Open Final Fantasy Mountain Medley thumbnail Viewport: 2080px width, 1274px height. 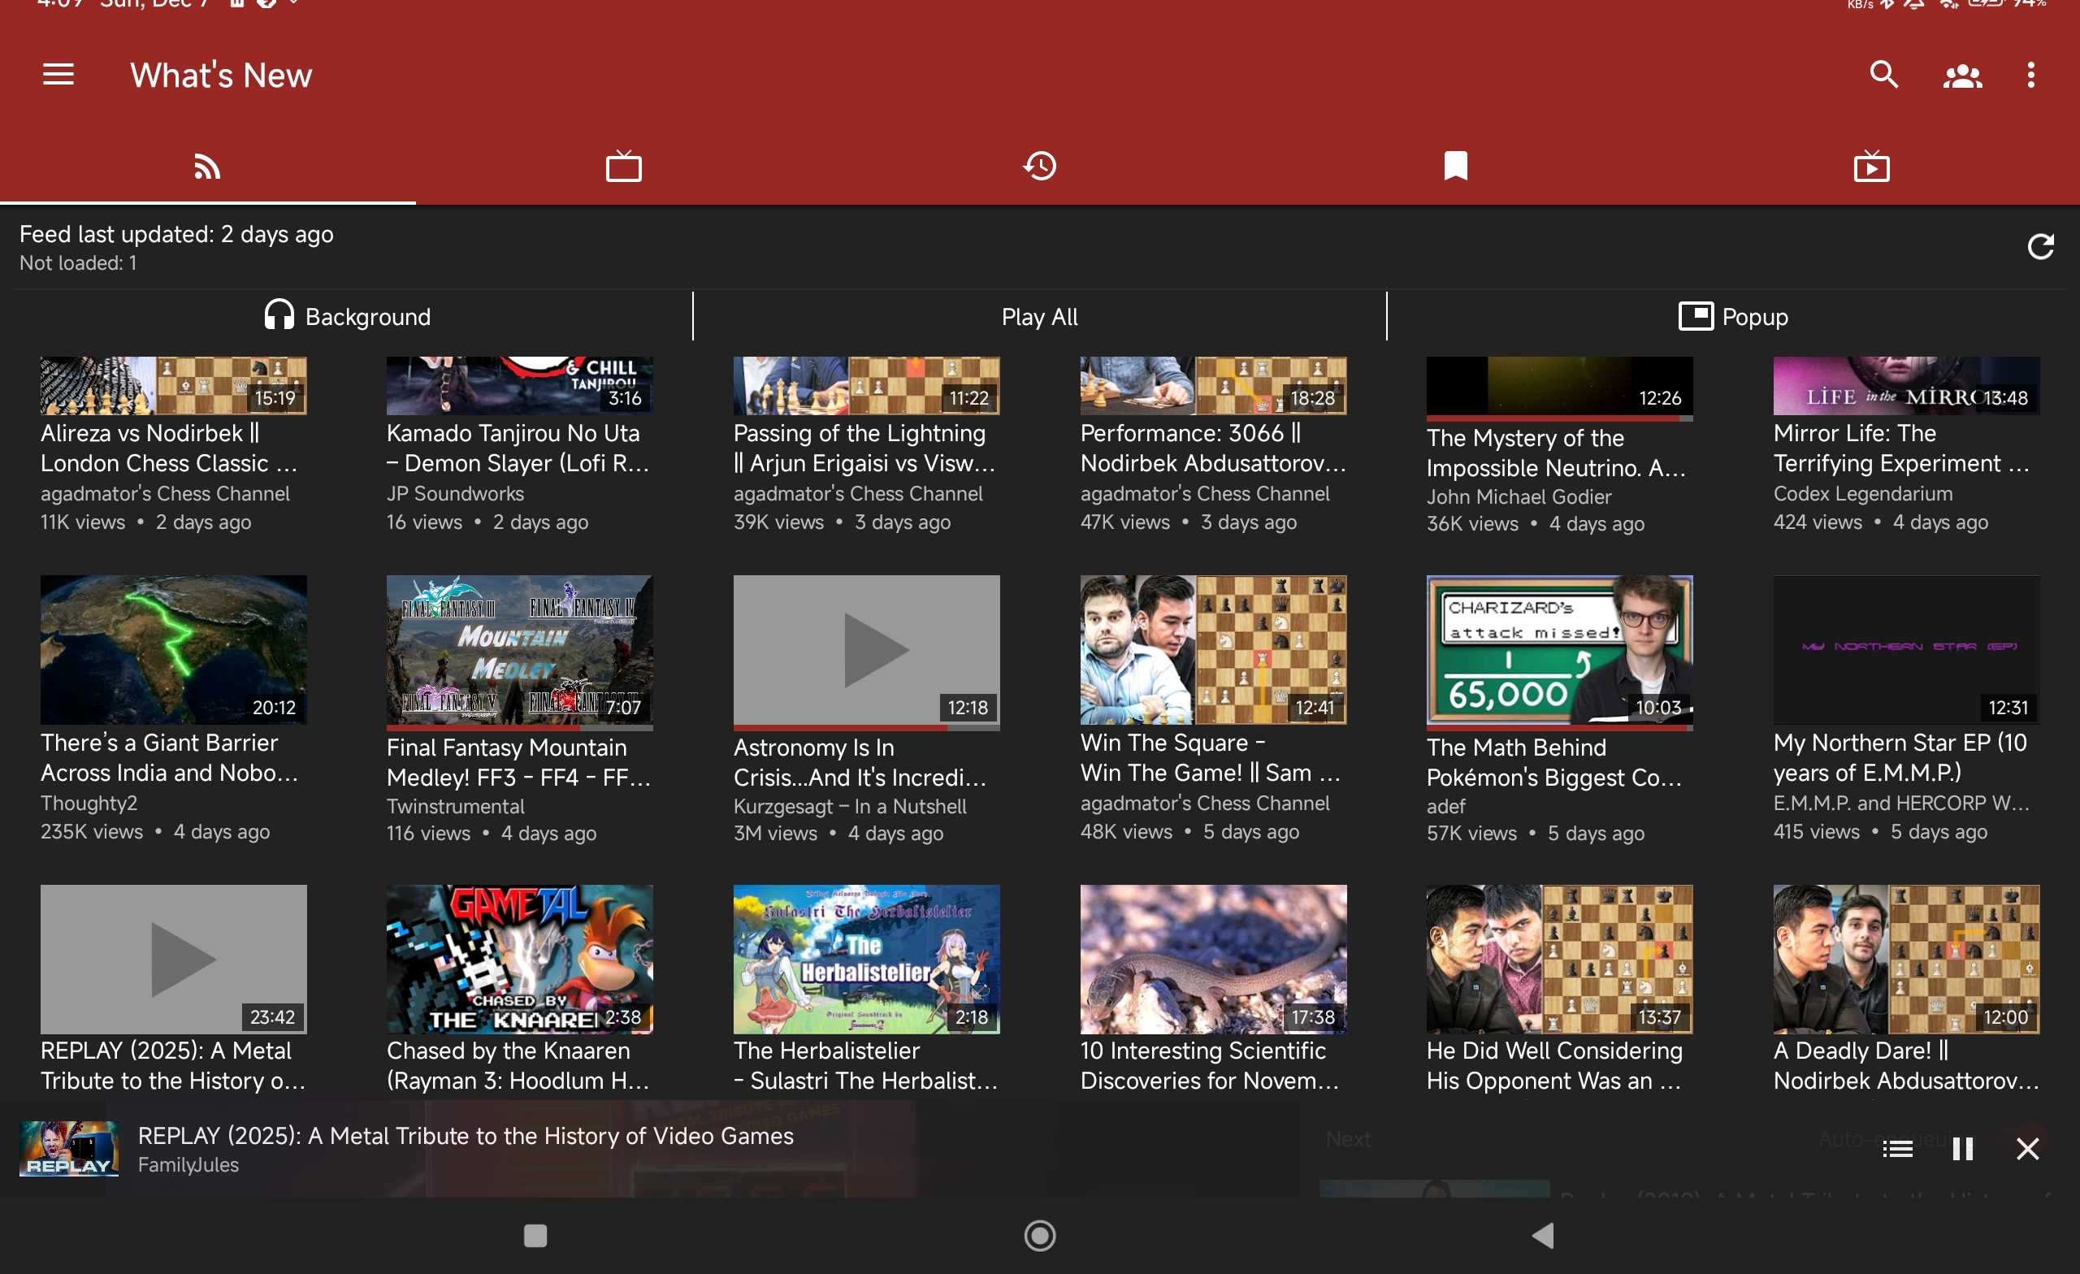click(519, 649)
